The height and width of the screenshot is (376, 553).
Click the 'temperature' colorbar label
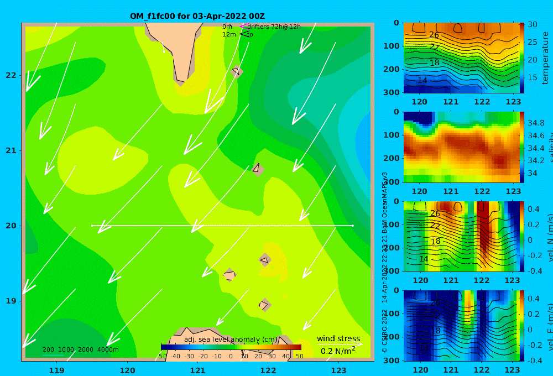click(545, 58)
